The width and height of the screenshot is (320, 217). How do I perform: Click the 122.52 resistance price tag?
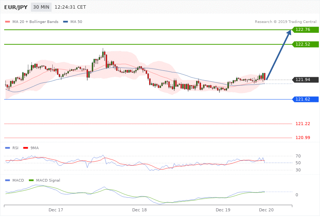(x=306, y=44)
